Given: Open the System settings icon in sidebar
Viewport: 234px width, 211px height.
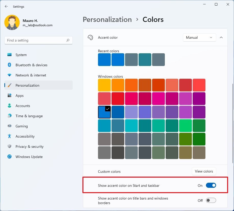Looking at the screenshot, I should [9, 55].
